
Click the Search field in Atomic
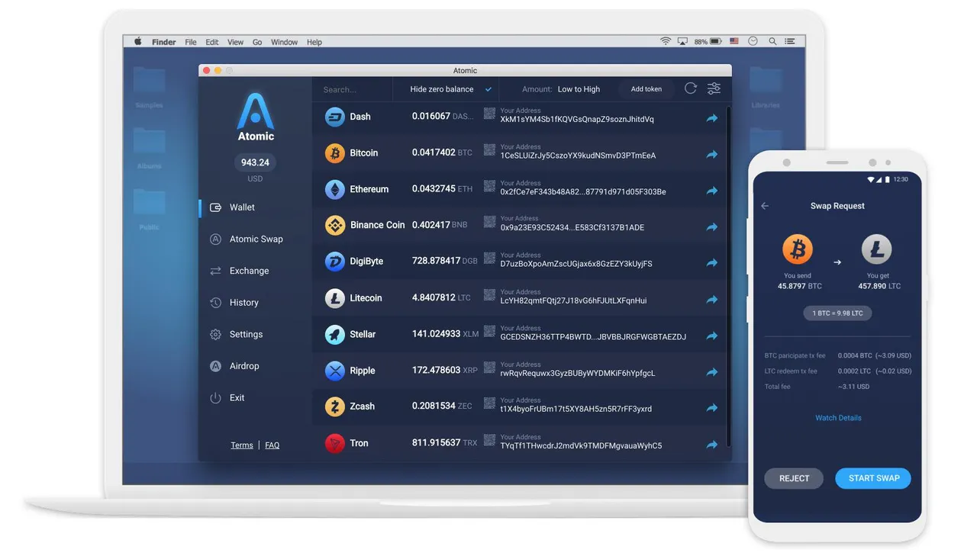[352, 89]
